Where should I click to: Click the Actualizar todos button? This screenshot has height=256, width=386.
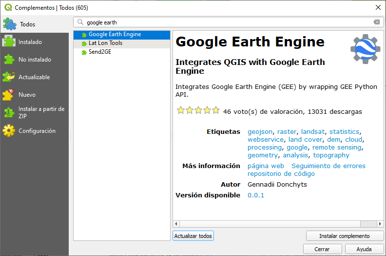click(x=193, y=236)
